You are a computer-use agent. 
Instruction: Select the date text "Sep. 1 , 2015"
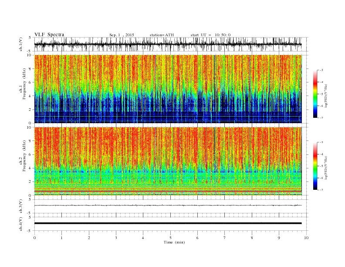122,35
